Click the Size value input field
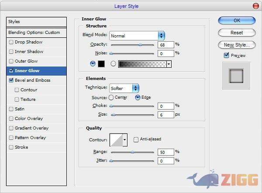Image resolution: width=262 pixels, height=193 pixels. pyautogui.click(x=165, y=115)
